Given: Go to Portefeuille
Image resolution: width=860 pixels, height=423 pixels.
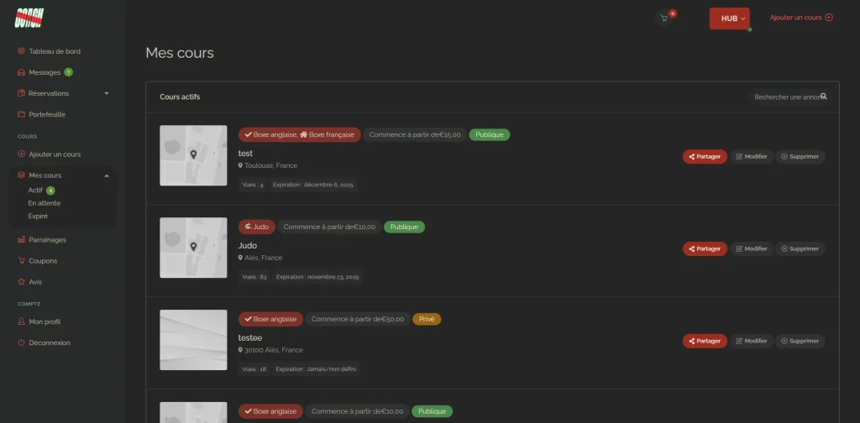Looking at the screenshot, I should 47,114.
